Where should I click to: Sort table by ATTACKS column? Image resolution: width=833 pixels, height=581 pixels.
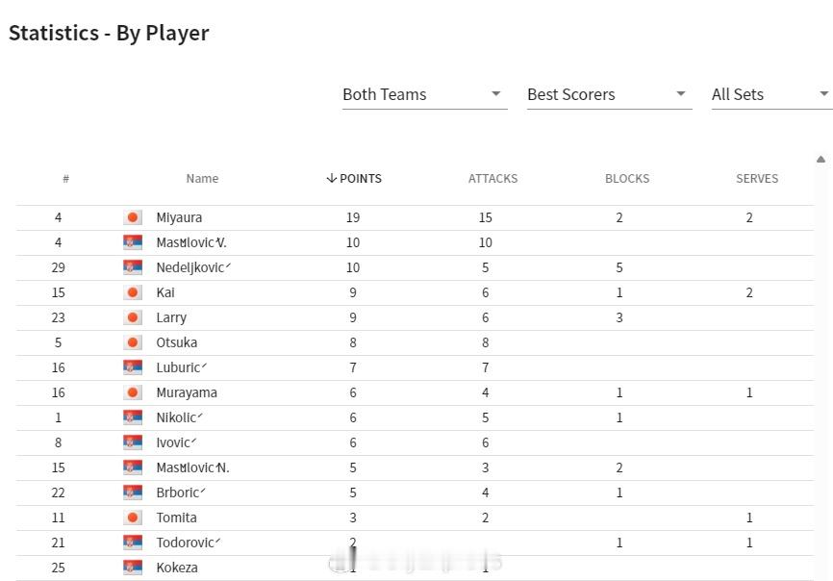pos(493,179)
